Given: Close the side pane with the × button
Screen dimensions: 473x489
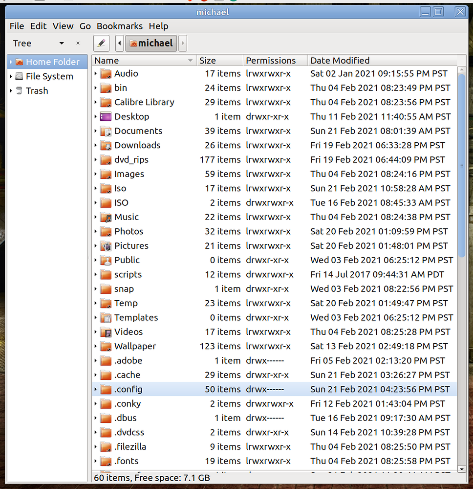Looking at the screenshot, I should tap(78, 43).
